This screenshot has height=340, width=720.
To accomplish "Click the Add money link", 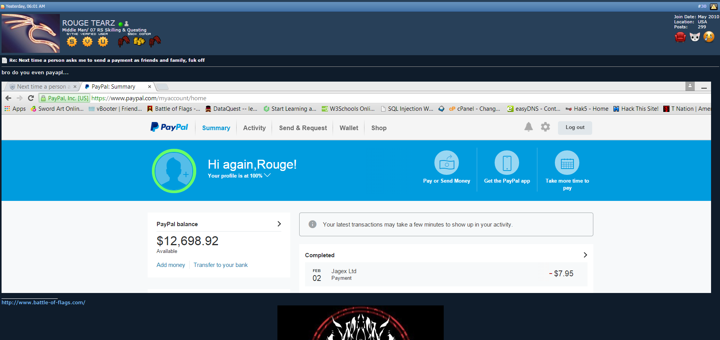I will click(171, 265).
